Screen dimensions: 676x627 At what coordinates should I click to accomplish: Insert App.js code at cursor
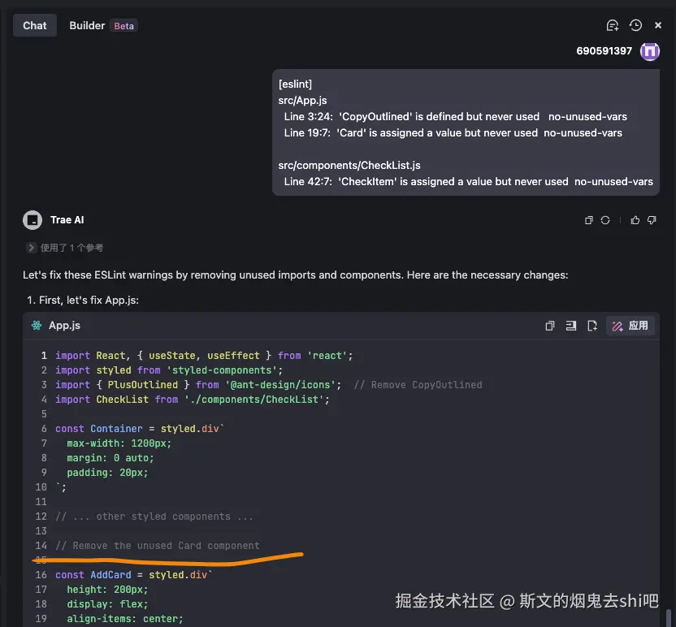(x=571, y=326)
